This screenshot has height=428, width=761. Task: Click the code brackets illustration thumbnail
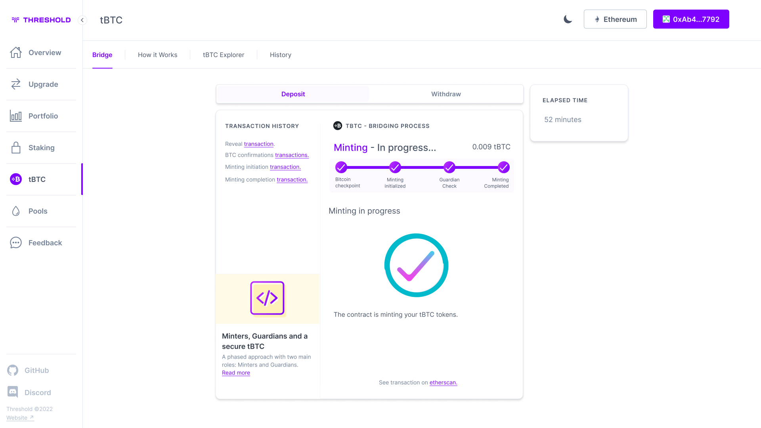[x=267, y=298]
